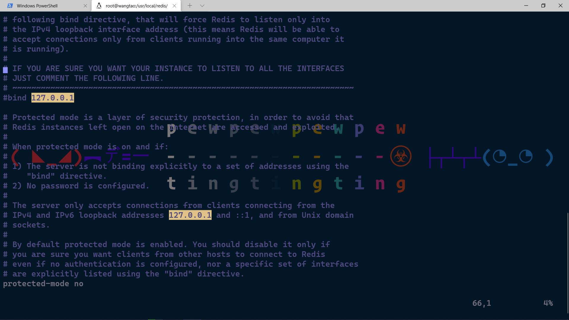Screen dimensions: 569x320
Task: Click the highlighted 127.0.0.1 in the loopback addresses comment
Action: [190, 215]
